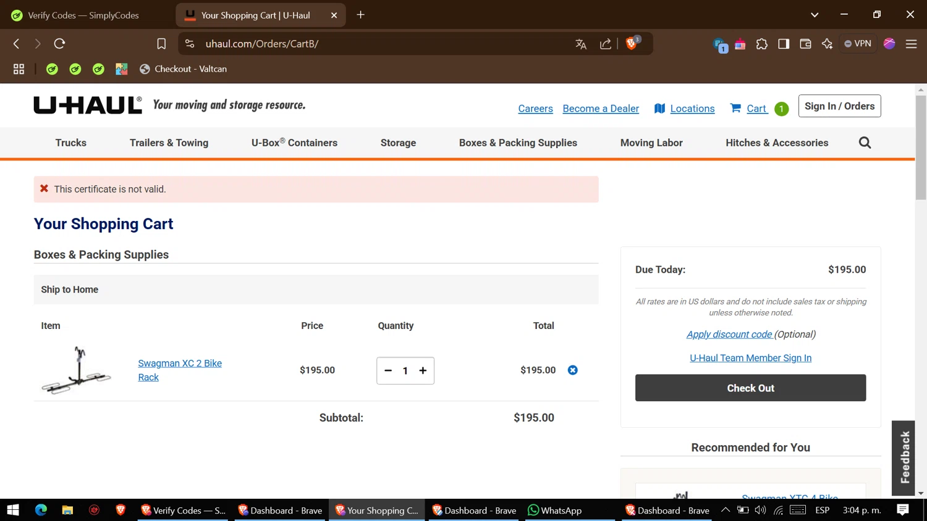Open the Swagman XC 2 Bike Rack link

(x=180, y=370)
